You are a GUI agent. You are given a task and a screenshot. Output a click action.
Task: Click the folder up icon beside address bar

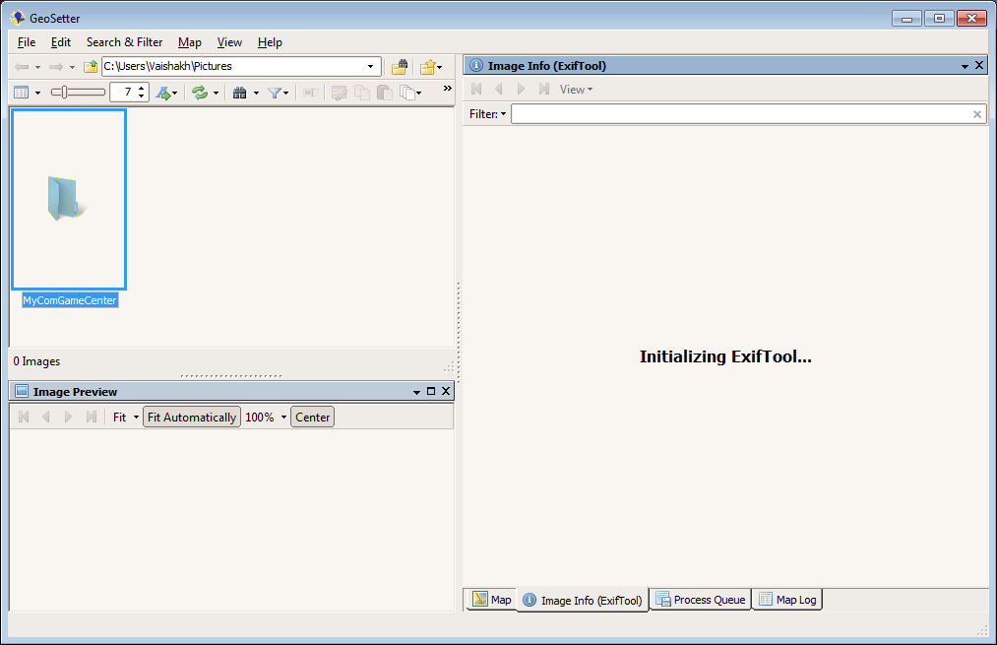91,66
